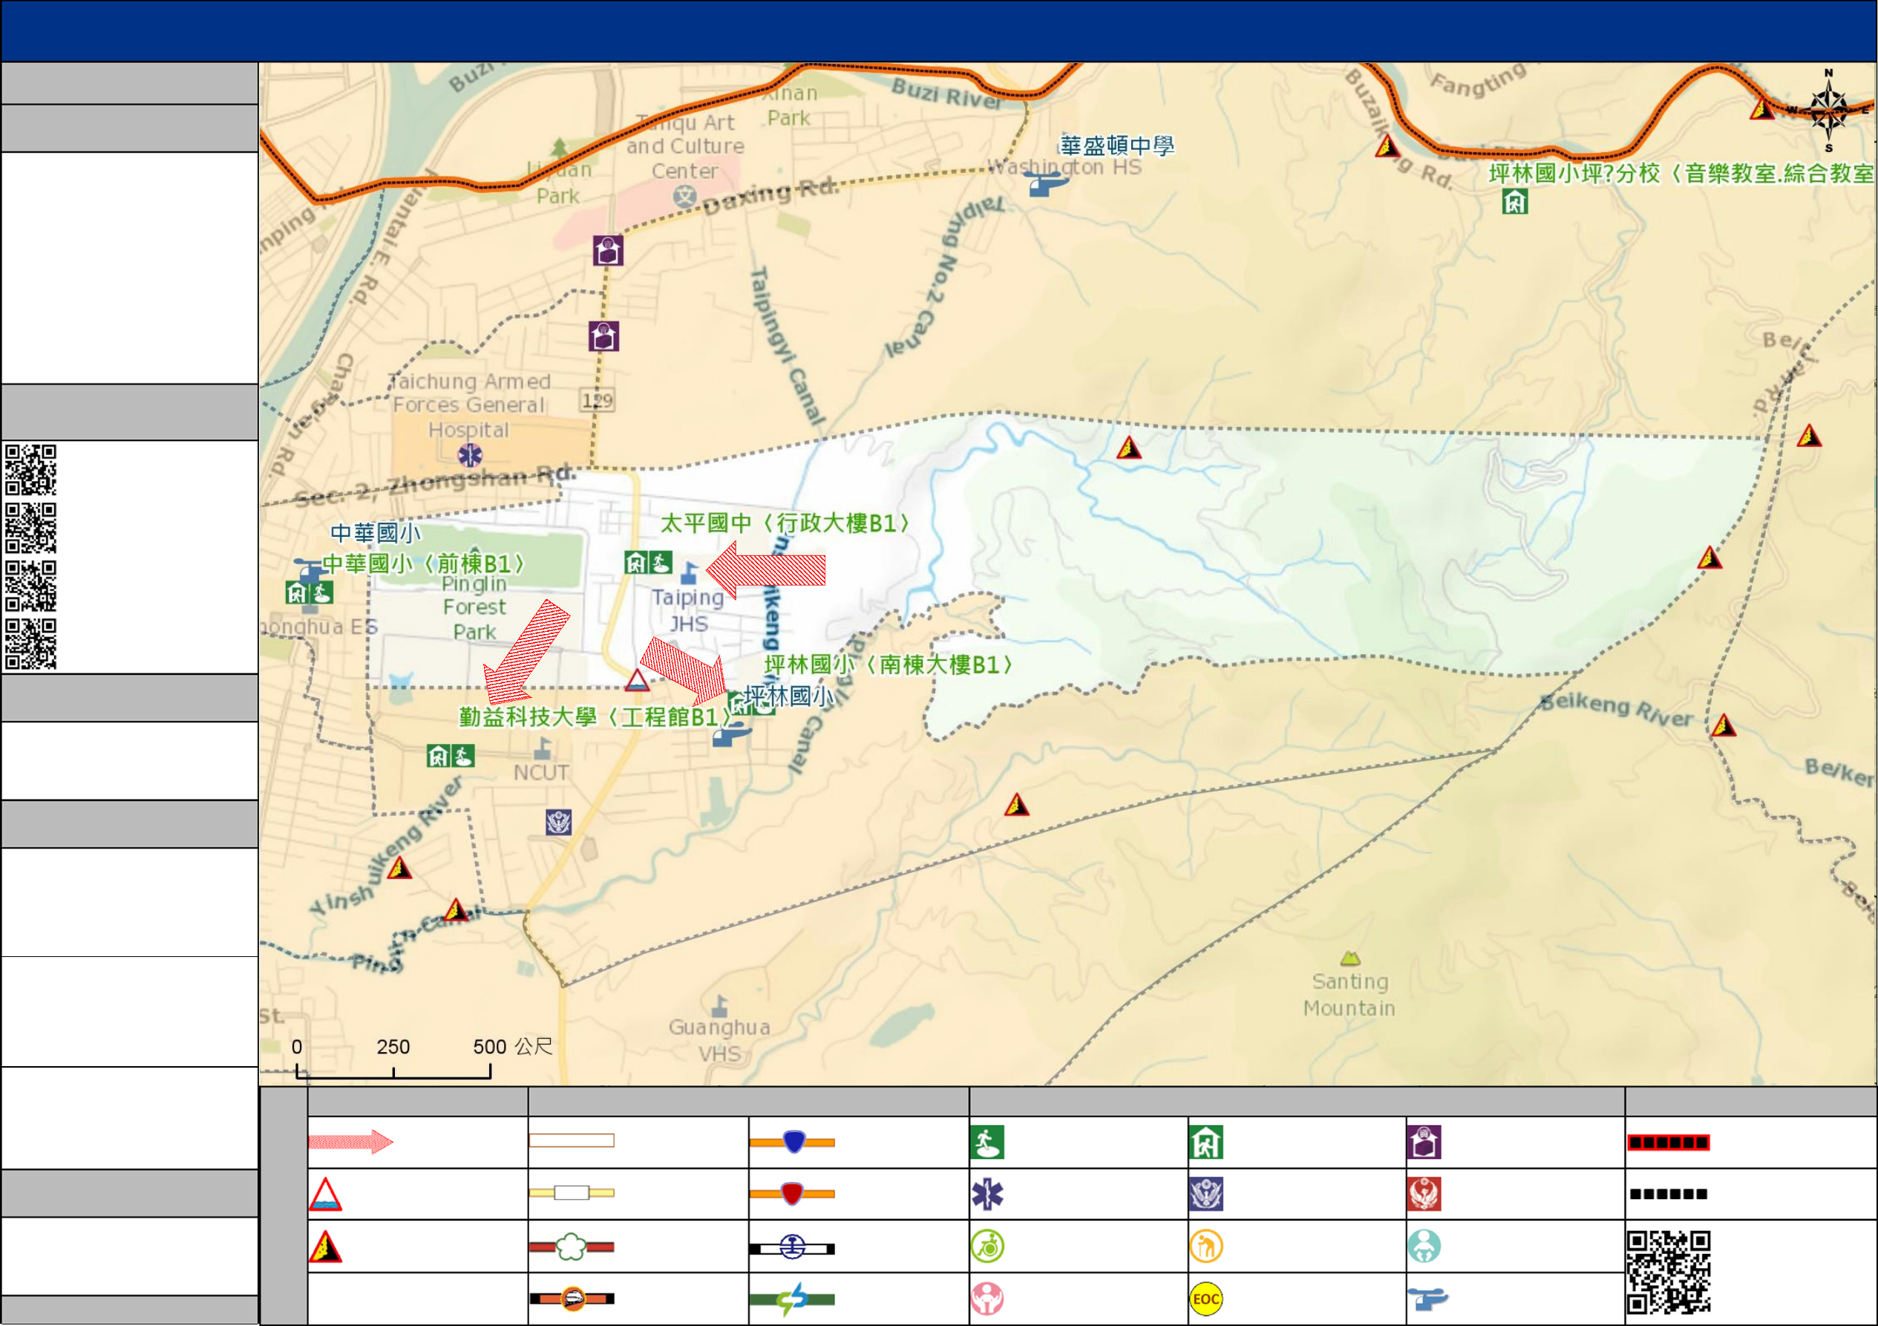1878x1326 pixels.
Task: Click the green evacuation runner legend icon
Action: tap(987, 1142)
